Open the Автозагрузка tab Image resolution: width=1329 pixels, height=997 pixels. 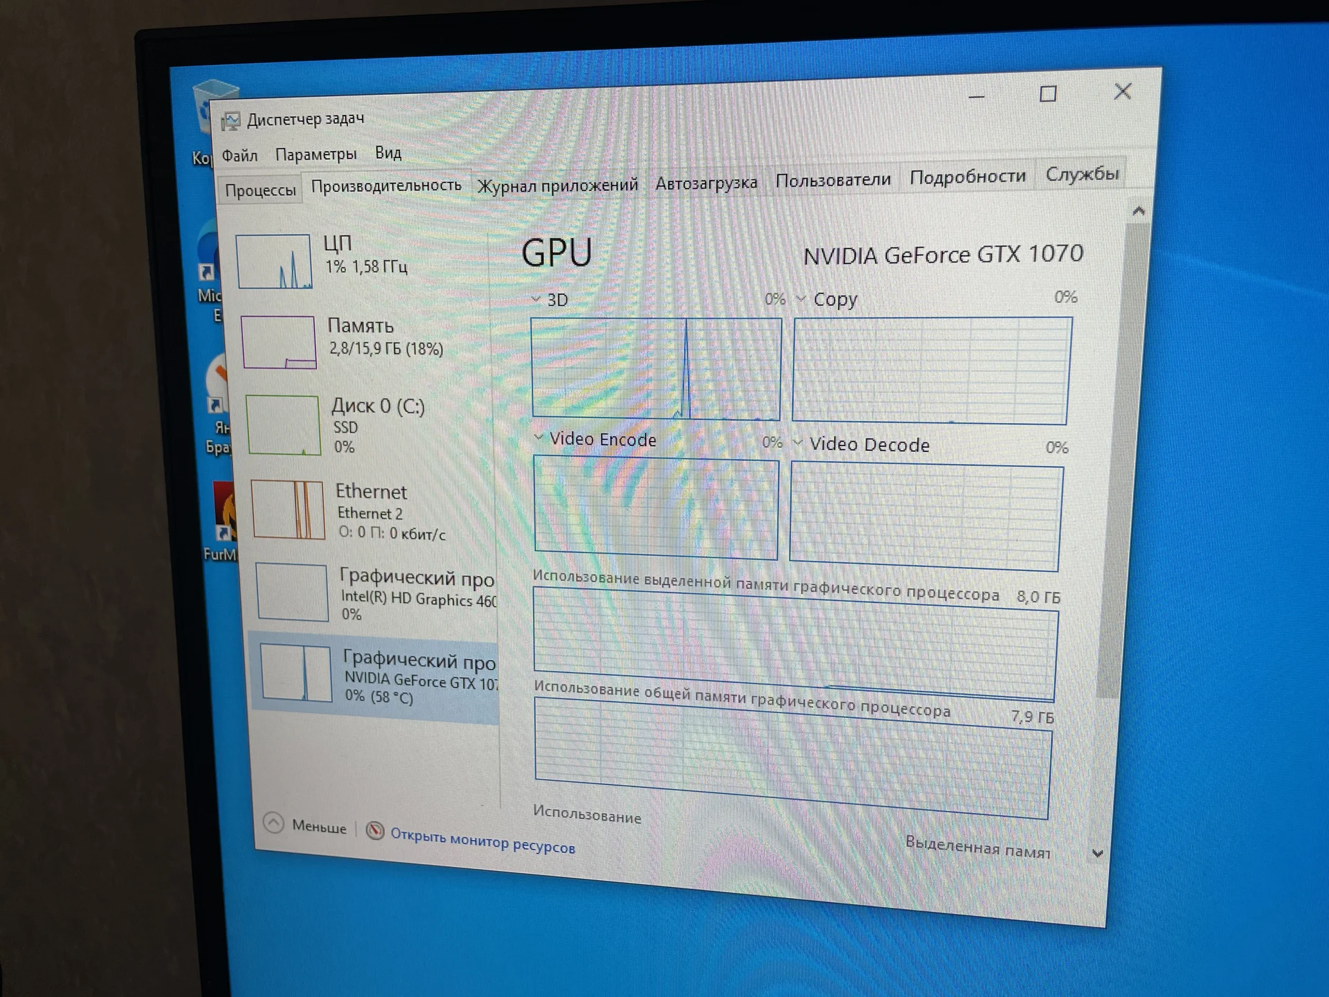pos(706,183)
